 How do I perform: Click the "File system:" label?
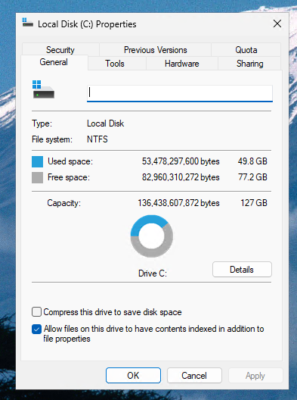point(52,139)
